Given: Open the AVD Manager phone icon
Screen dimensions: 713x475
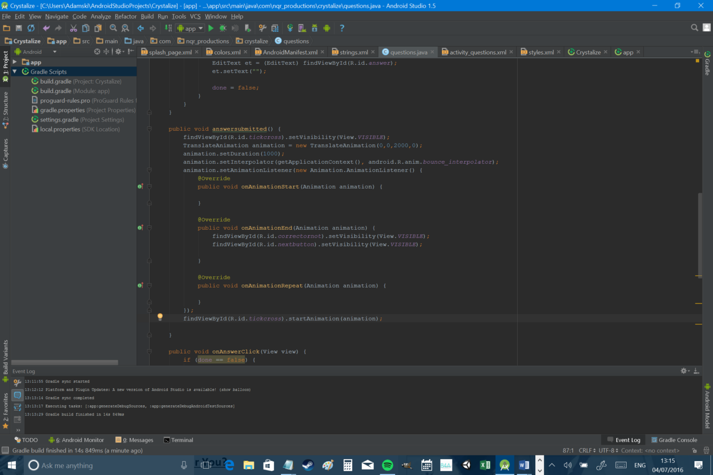Looking at the screenshot, I should [302, 28].
